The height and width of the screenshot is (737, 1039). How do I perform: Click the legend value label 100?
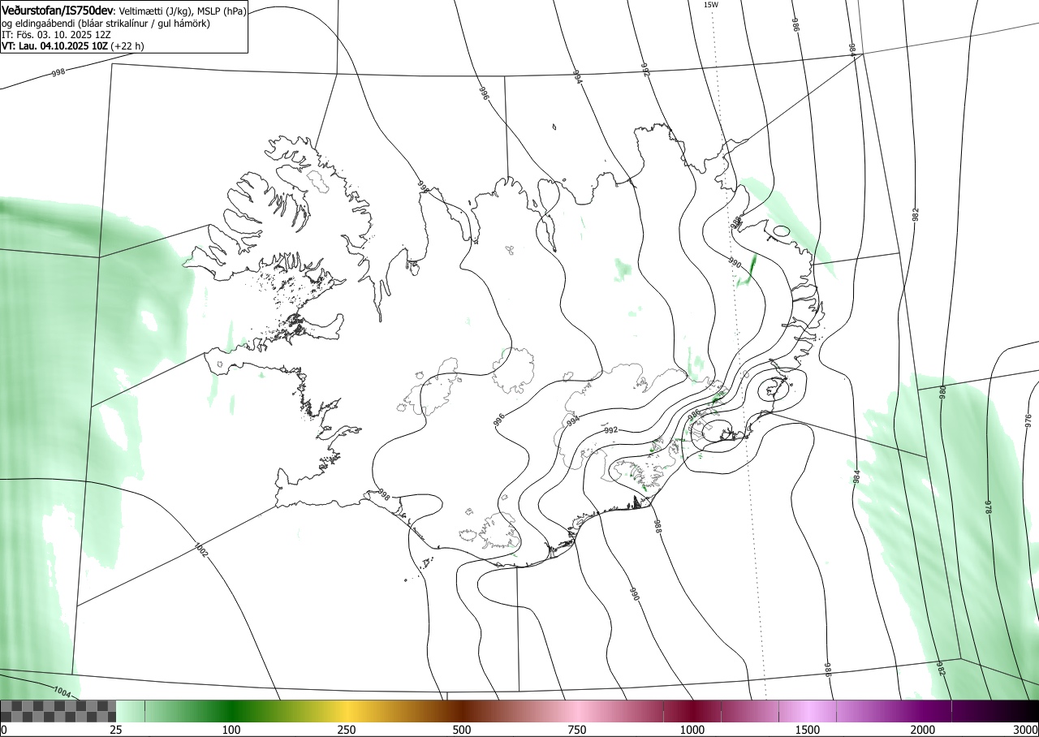coord(231,730)
